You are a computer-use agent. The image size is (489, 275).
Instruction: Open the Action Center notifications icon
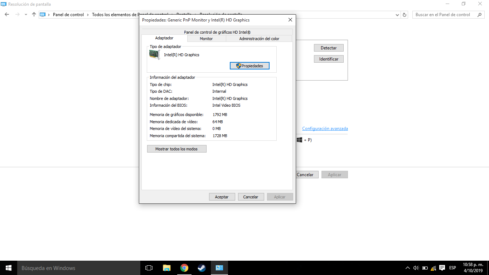pyautogui.click(x=442, y=268)
